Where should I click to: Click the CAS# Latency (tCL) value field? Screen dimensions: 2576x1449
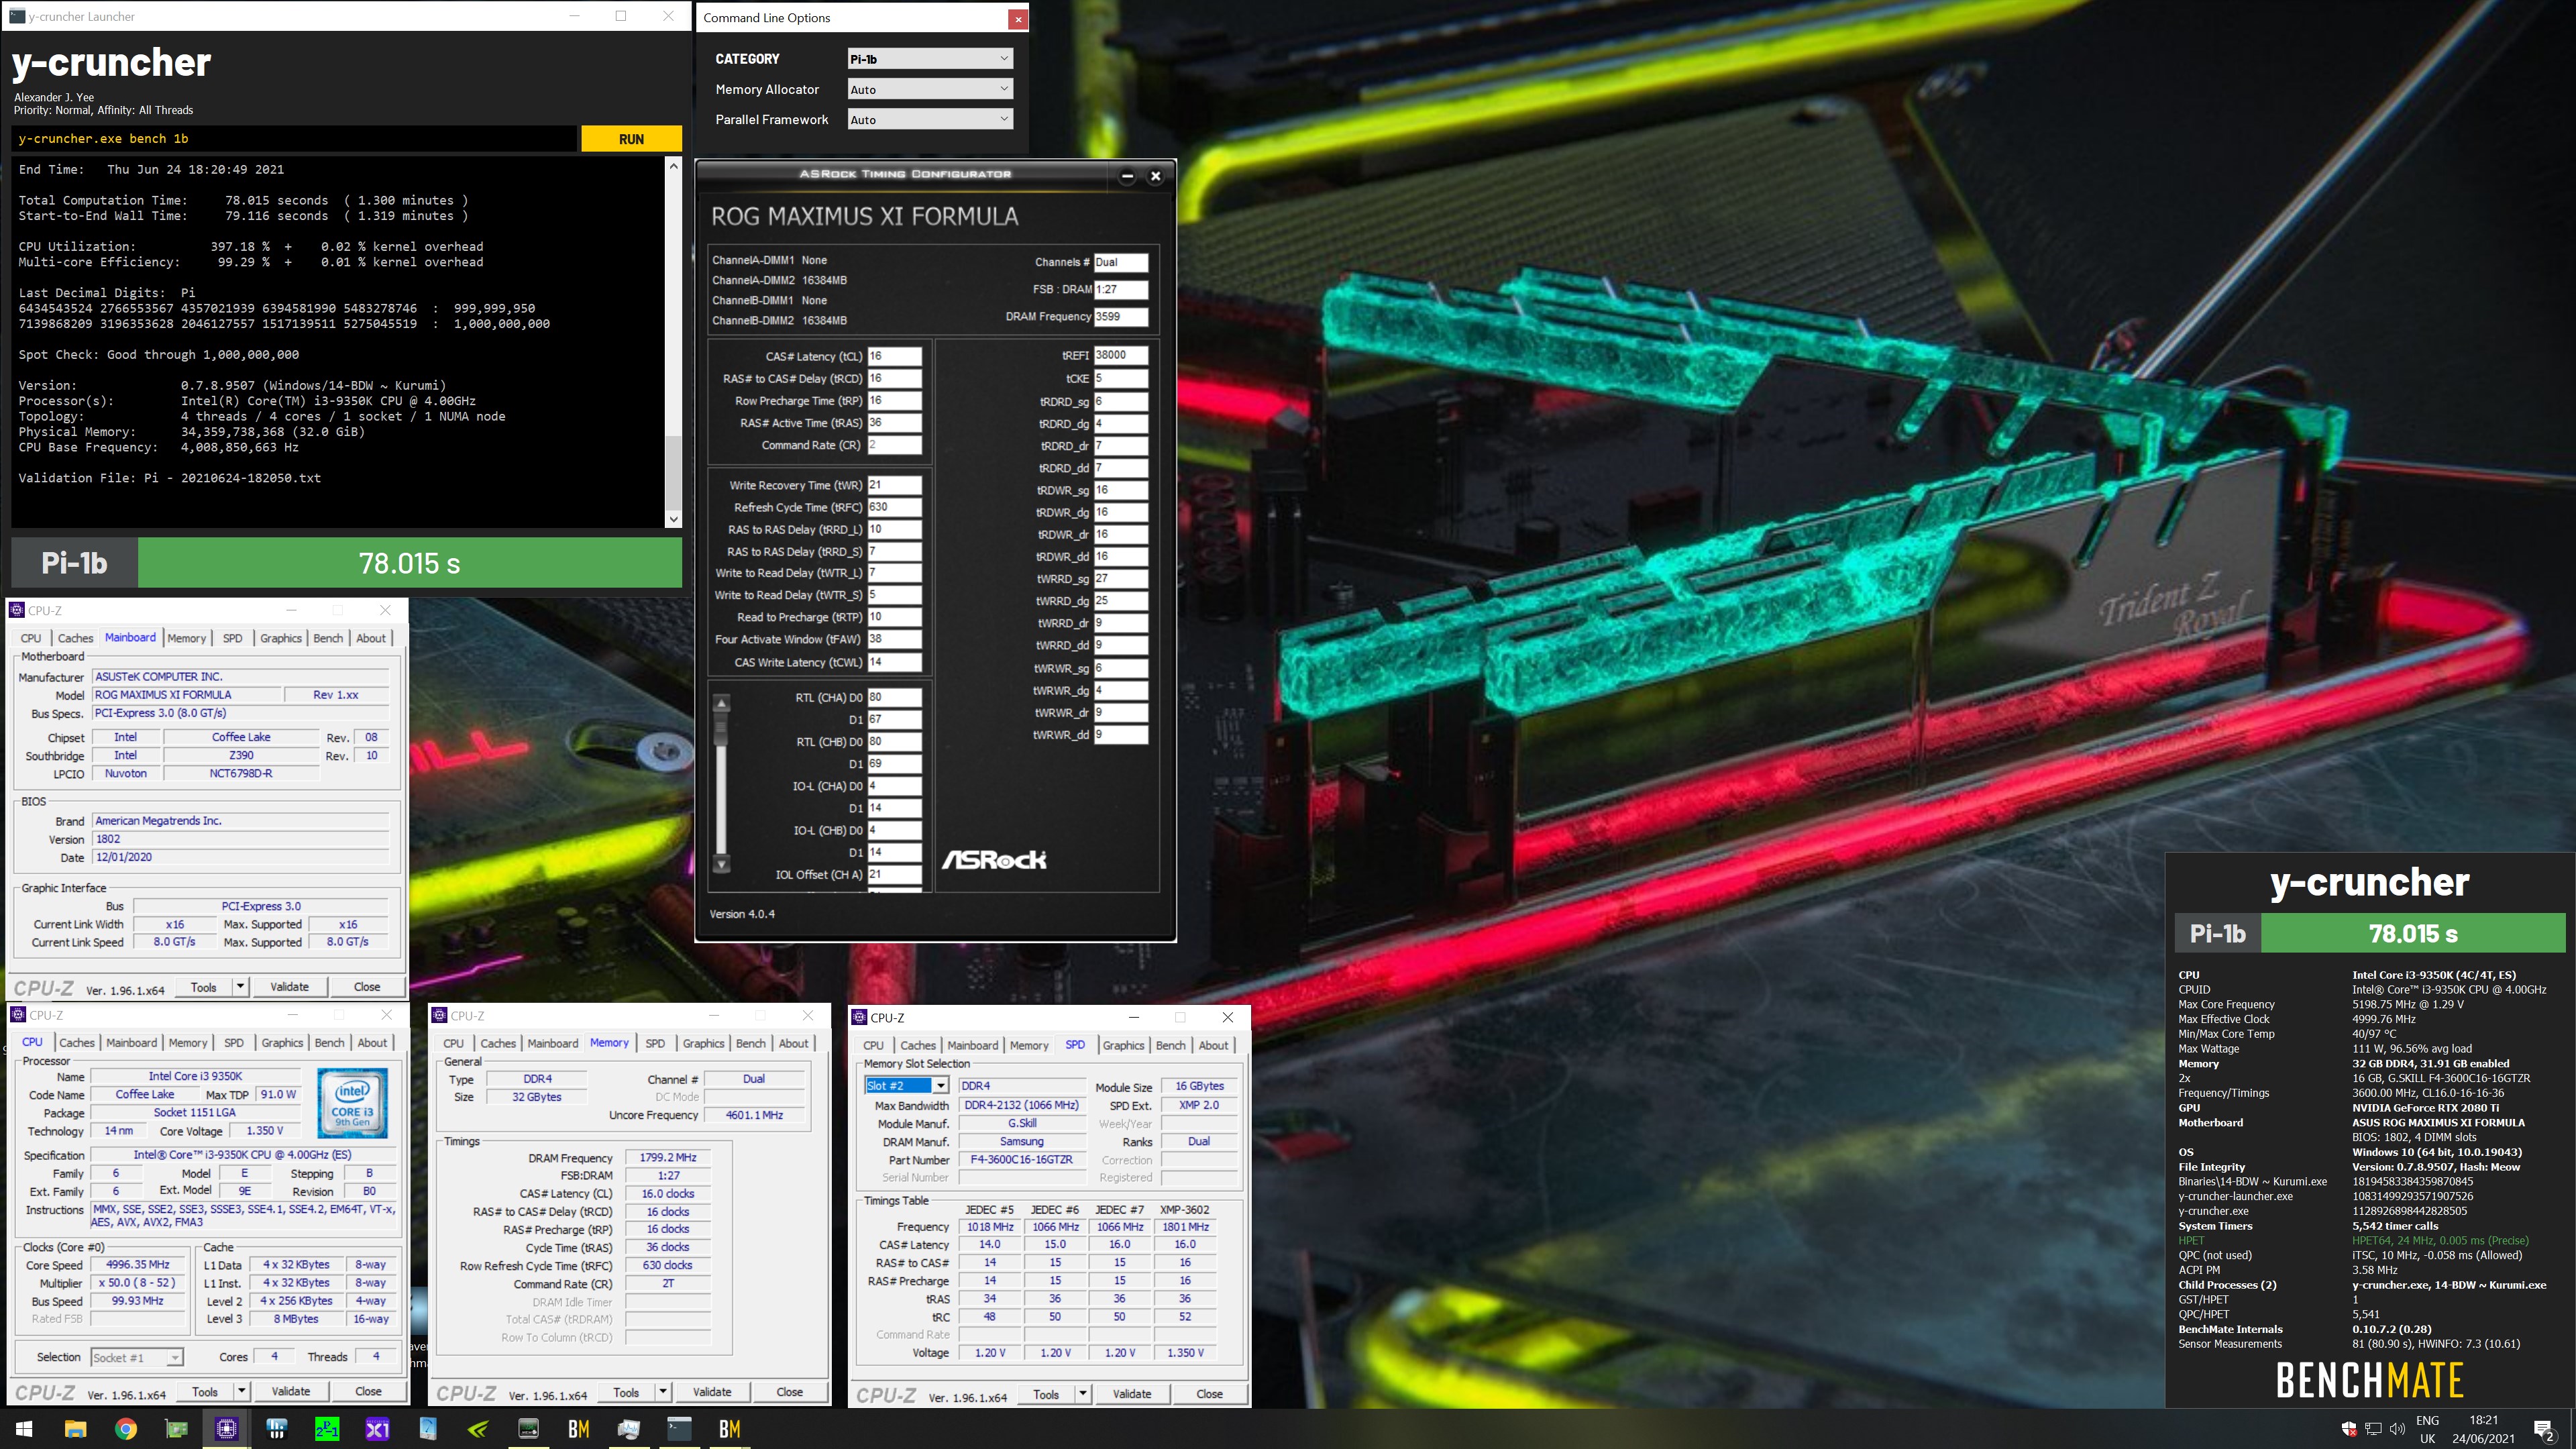894,356
